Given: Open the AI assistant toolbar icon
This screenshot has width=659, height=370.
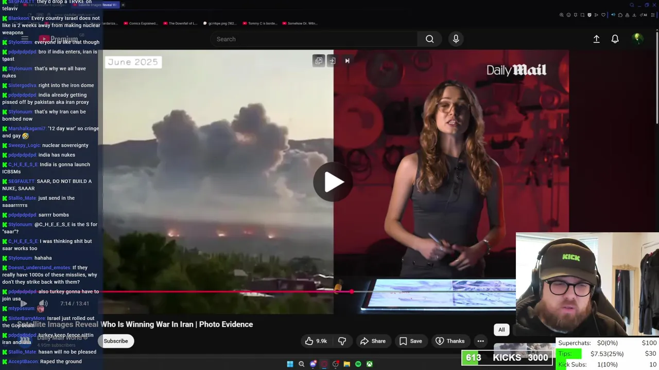Looking at the screenshot, I should click(x=644, y=15).
